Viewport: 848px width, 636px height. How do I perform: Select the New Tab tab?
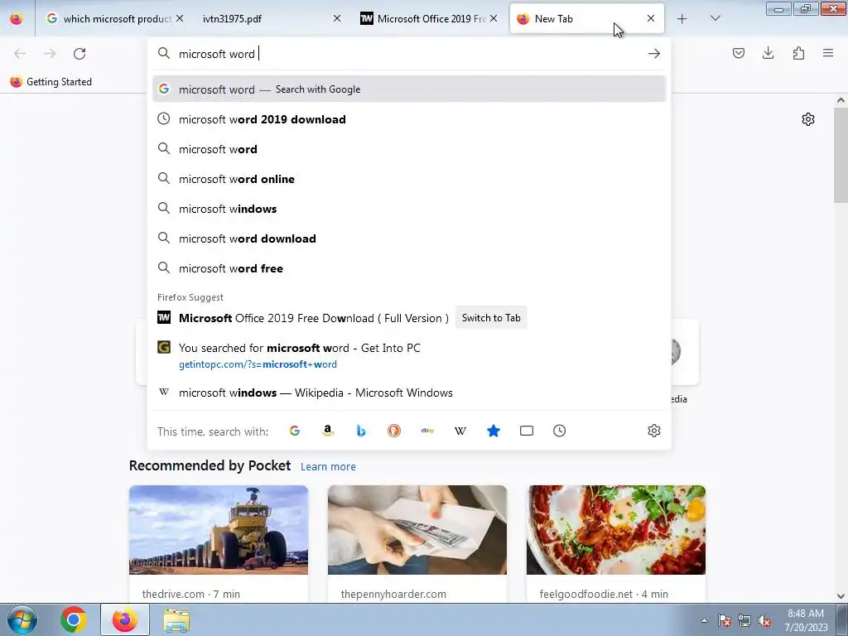587,18
